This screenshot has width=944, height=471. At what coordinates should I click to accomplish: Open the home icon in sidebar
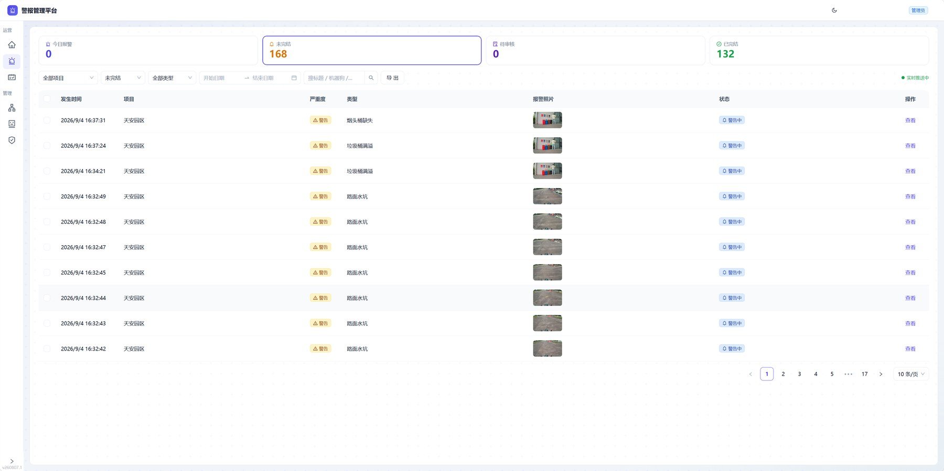point(12,45)
